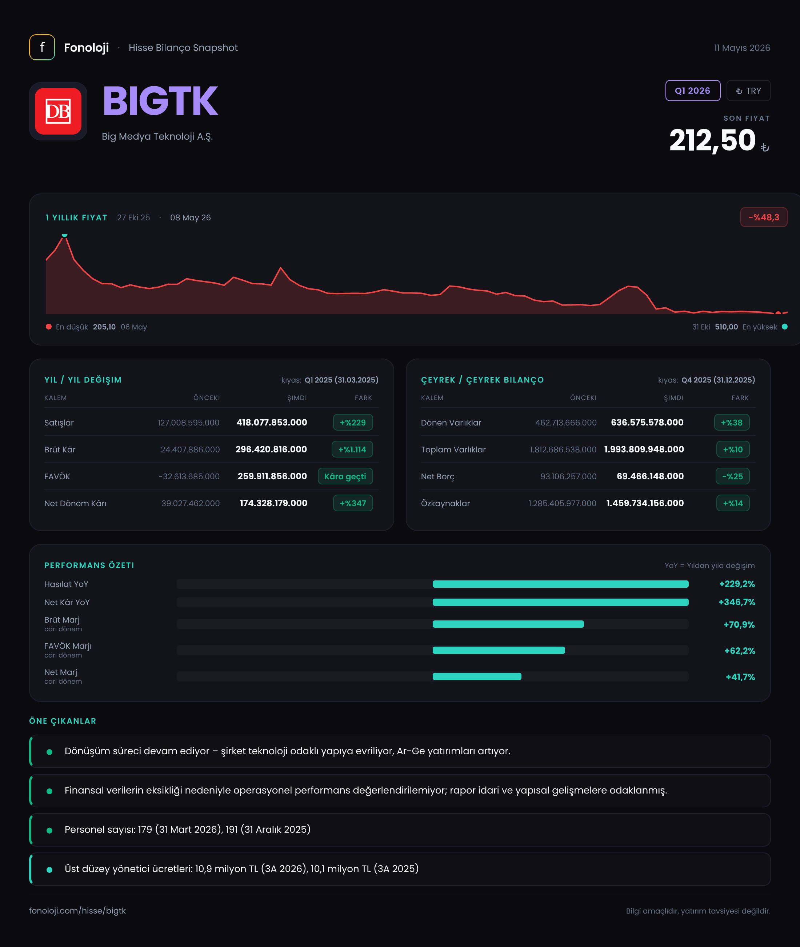This screenshot has width=800, height=947.
Task: Click the Satışlar value 418.077.853.000
Action: tap(272, 422)
